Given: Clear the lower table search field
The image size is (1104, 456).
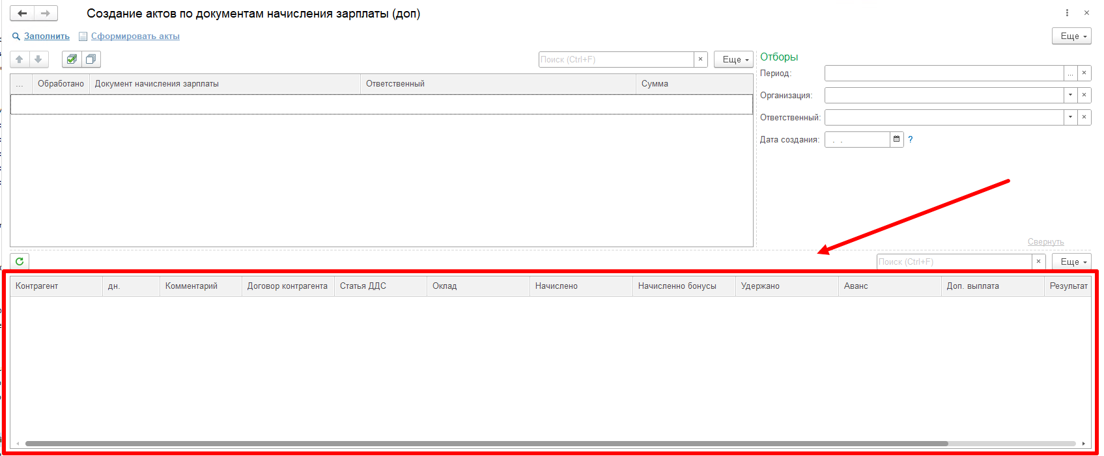Looking at the screenshot, I should [x=1039, y=262].
